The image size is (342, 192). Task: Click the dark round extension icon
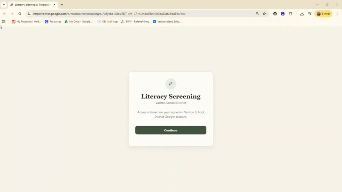275,14
